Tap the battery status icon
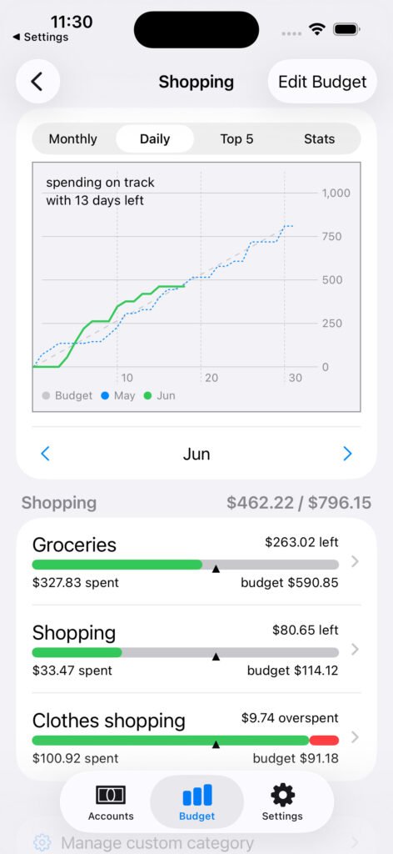The image size is (393, 854). 347,29
